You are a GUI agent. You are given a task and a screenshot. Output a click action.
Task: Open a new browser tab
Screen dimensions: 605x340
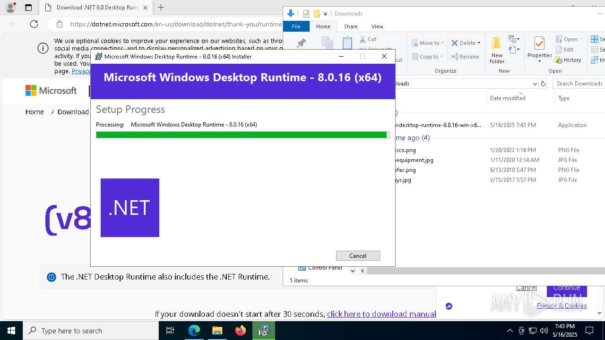(x=161, y=8)
